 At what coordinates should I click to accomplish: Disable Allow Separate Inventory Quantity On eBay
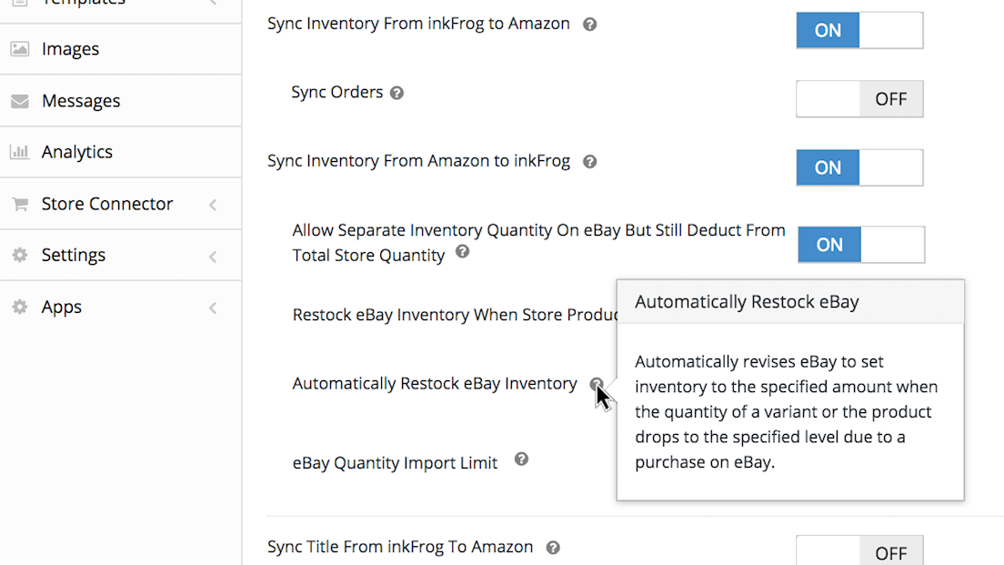pos(861,244)
